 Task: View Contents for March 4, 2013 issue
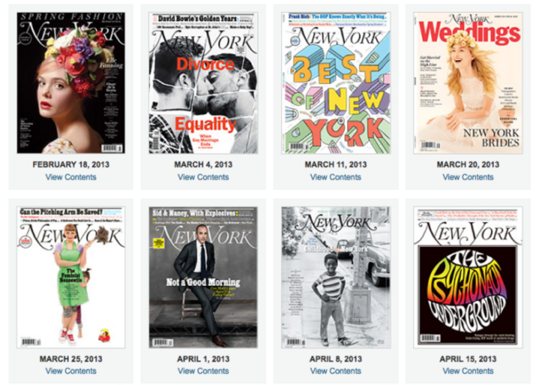203,177
